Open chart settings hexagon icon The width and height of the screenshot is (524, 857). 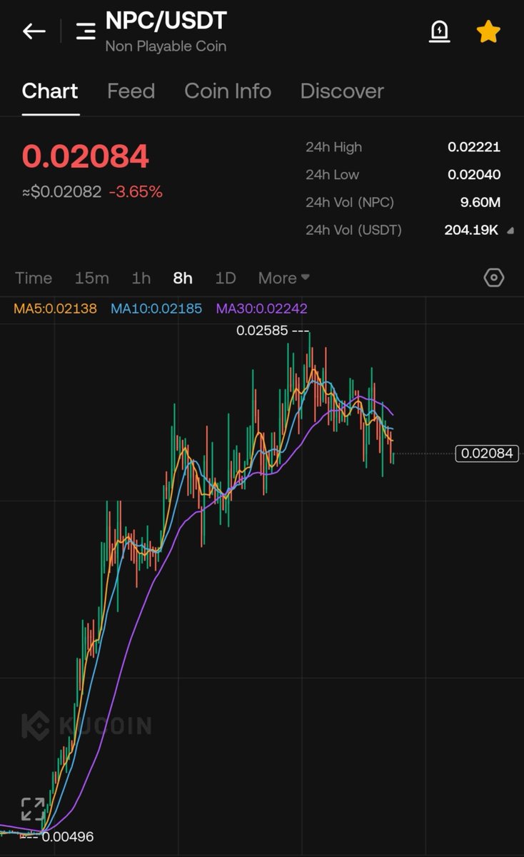[494, 278]
